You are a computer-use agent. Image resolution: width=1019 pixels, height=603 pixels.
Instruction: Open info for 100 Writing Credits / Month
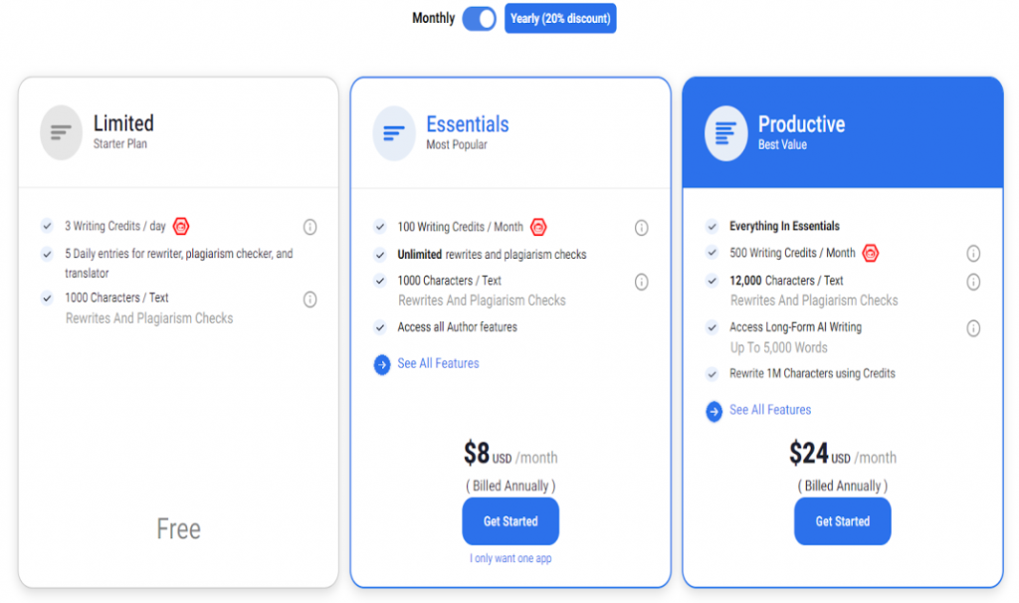642,228
